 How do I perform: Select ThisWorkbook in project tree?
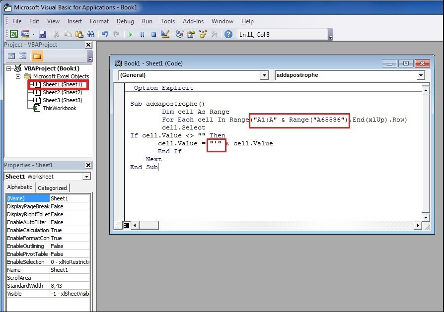point(59,108)
